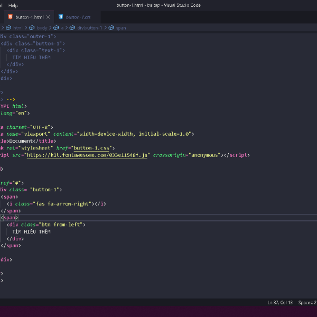The image size is (317, 317).
Task: Click the HTML5 icon on button-1.html tab
Action: (x=10, y=17)
